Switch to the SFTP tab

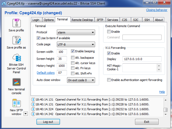click(x=100, y=20)
